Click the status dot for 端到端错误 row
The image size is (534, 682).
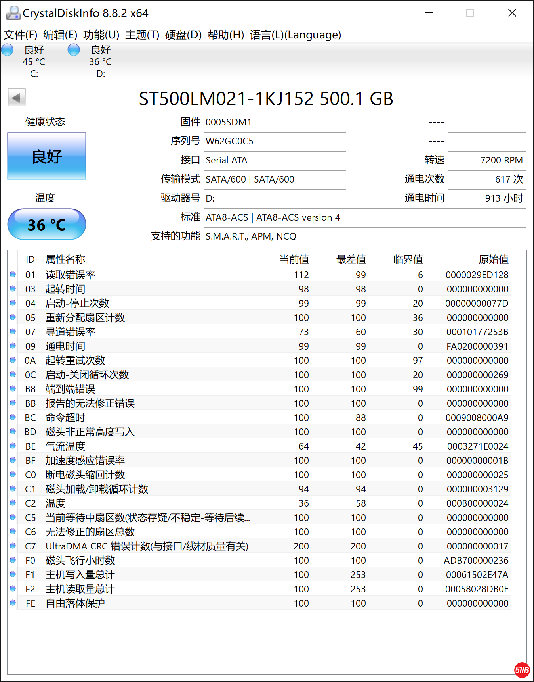tap(13, 388)
